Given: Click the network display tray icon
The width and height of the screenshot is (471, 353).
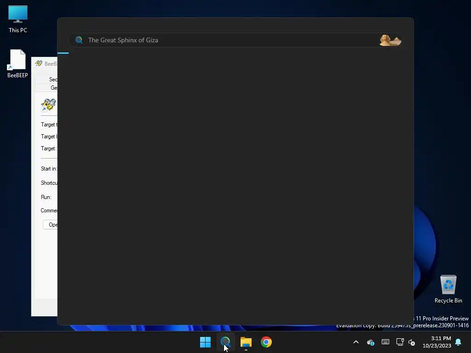Looking at the screenshot, I should [400, 342].
